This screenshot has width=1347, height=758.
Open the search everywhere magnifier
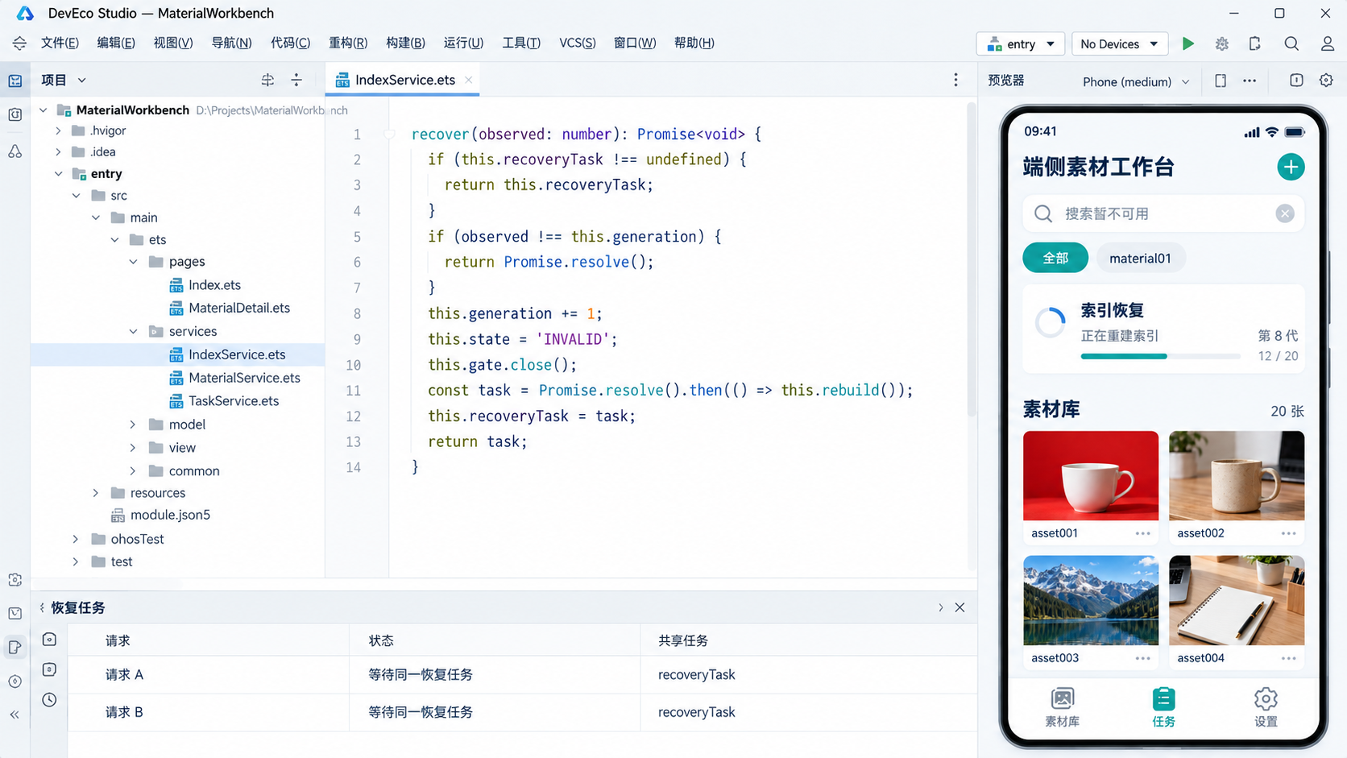1291,43
